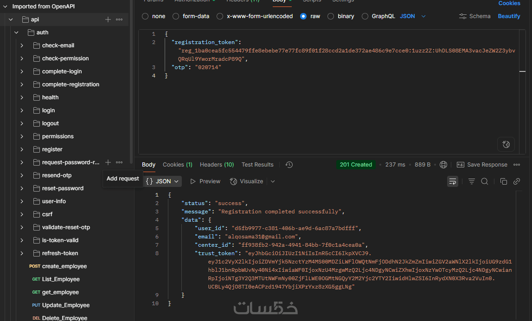Add a request to the api folder
Image resolution: width=532 pixels, height=321 pixels.
coord(108,19)
